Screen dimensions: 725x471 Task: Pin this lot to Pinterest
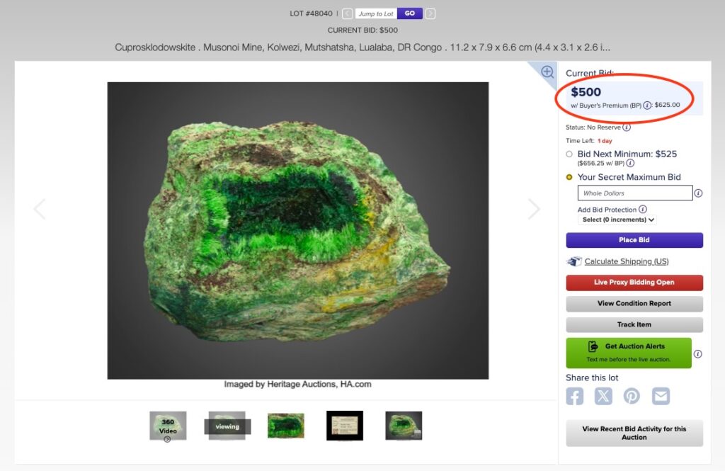click(632, 395)
